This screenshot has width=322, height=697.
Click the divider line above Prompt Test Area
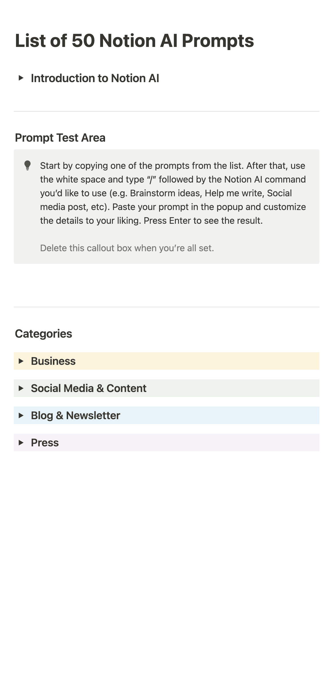point(166,111)
